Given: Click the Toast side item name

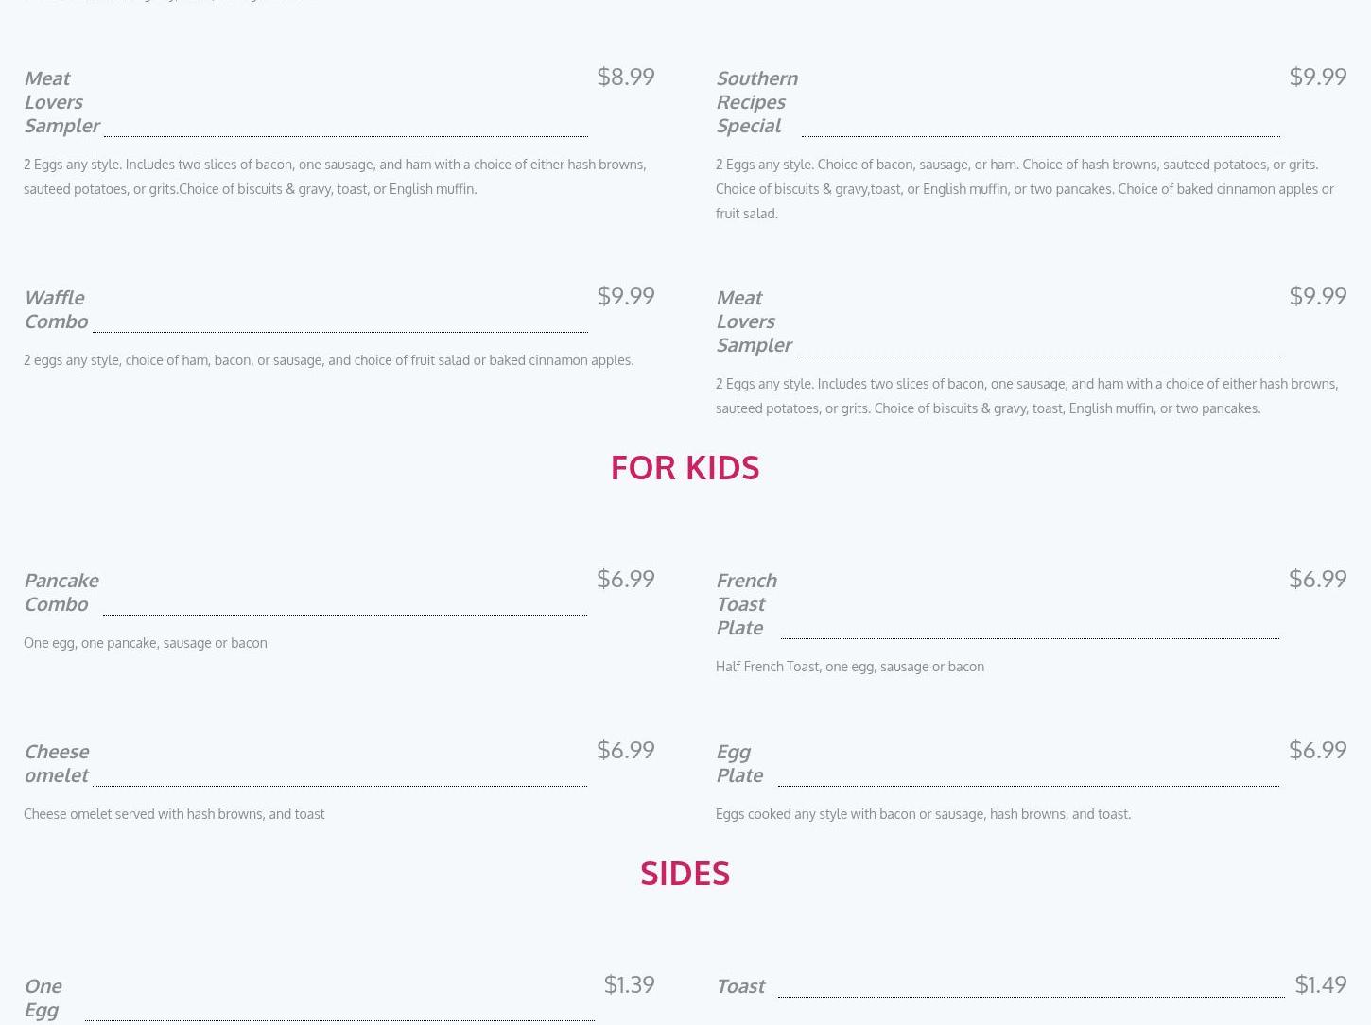Looking at the screenshot, I should [740, 986].
